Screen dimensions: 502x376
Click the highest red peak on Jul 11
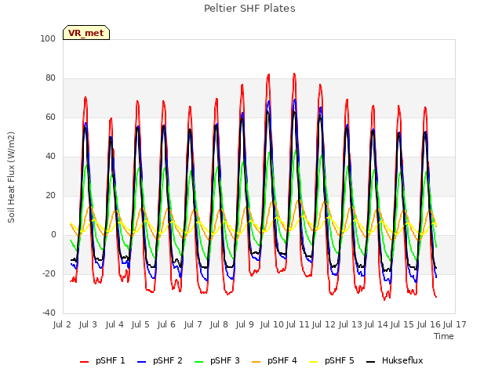[294, 74]
